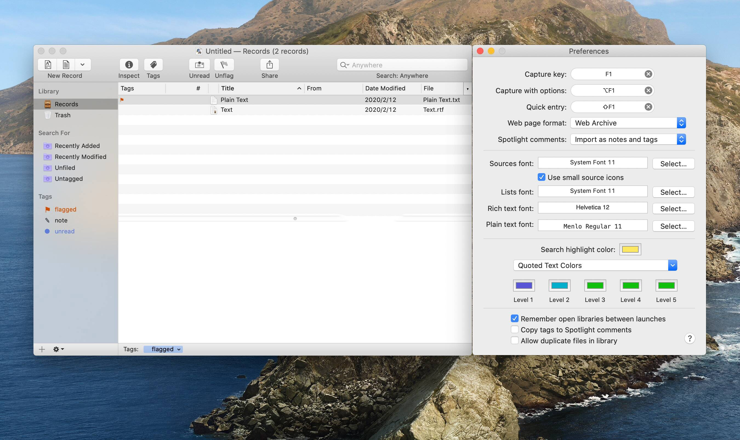This screenshot has width=740, height=440.
Task: Open the New Record dropdown arrow
Action: coord(82,65)
